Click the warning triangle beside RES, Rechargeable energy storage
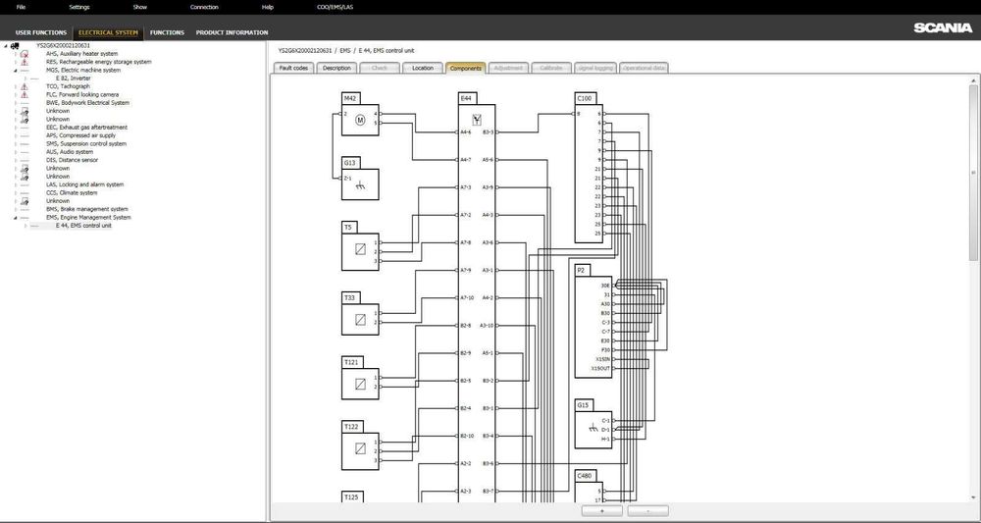 [25, 62]
